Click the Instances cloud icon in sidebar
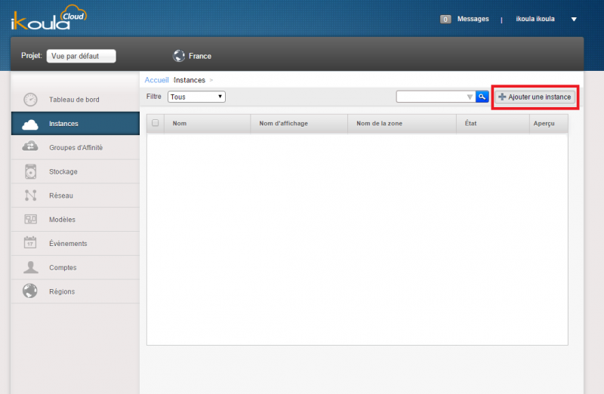This screenshot has height=394, width=604. tap(30, 124)
